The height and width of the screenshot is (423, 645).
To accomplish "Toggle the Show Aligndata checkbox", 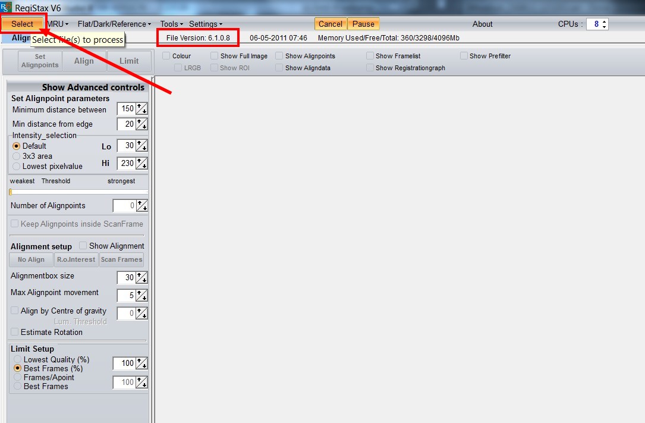I will click(279, 67).
